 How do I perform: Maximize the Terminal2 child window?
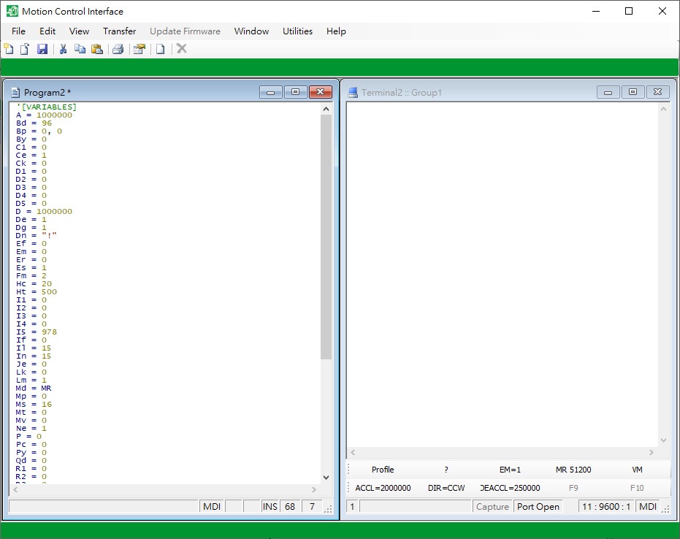(x=633, y=92)
